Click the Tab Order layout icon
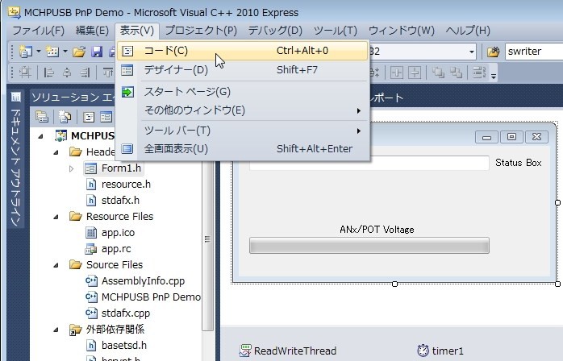 (x=479, y=73)
